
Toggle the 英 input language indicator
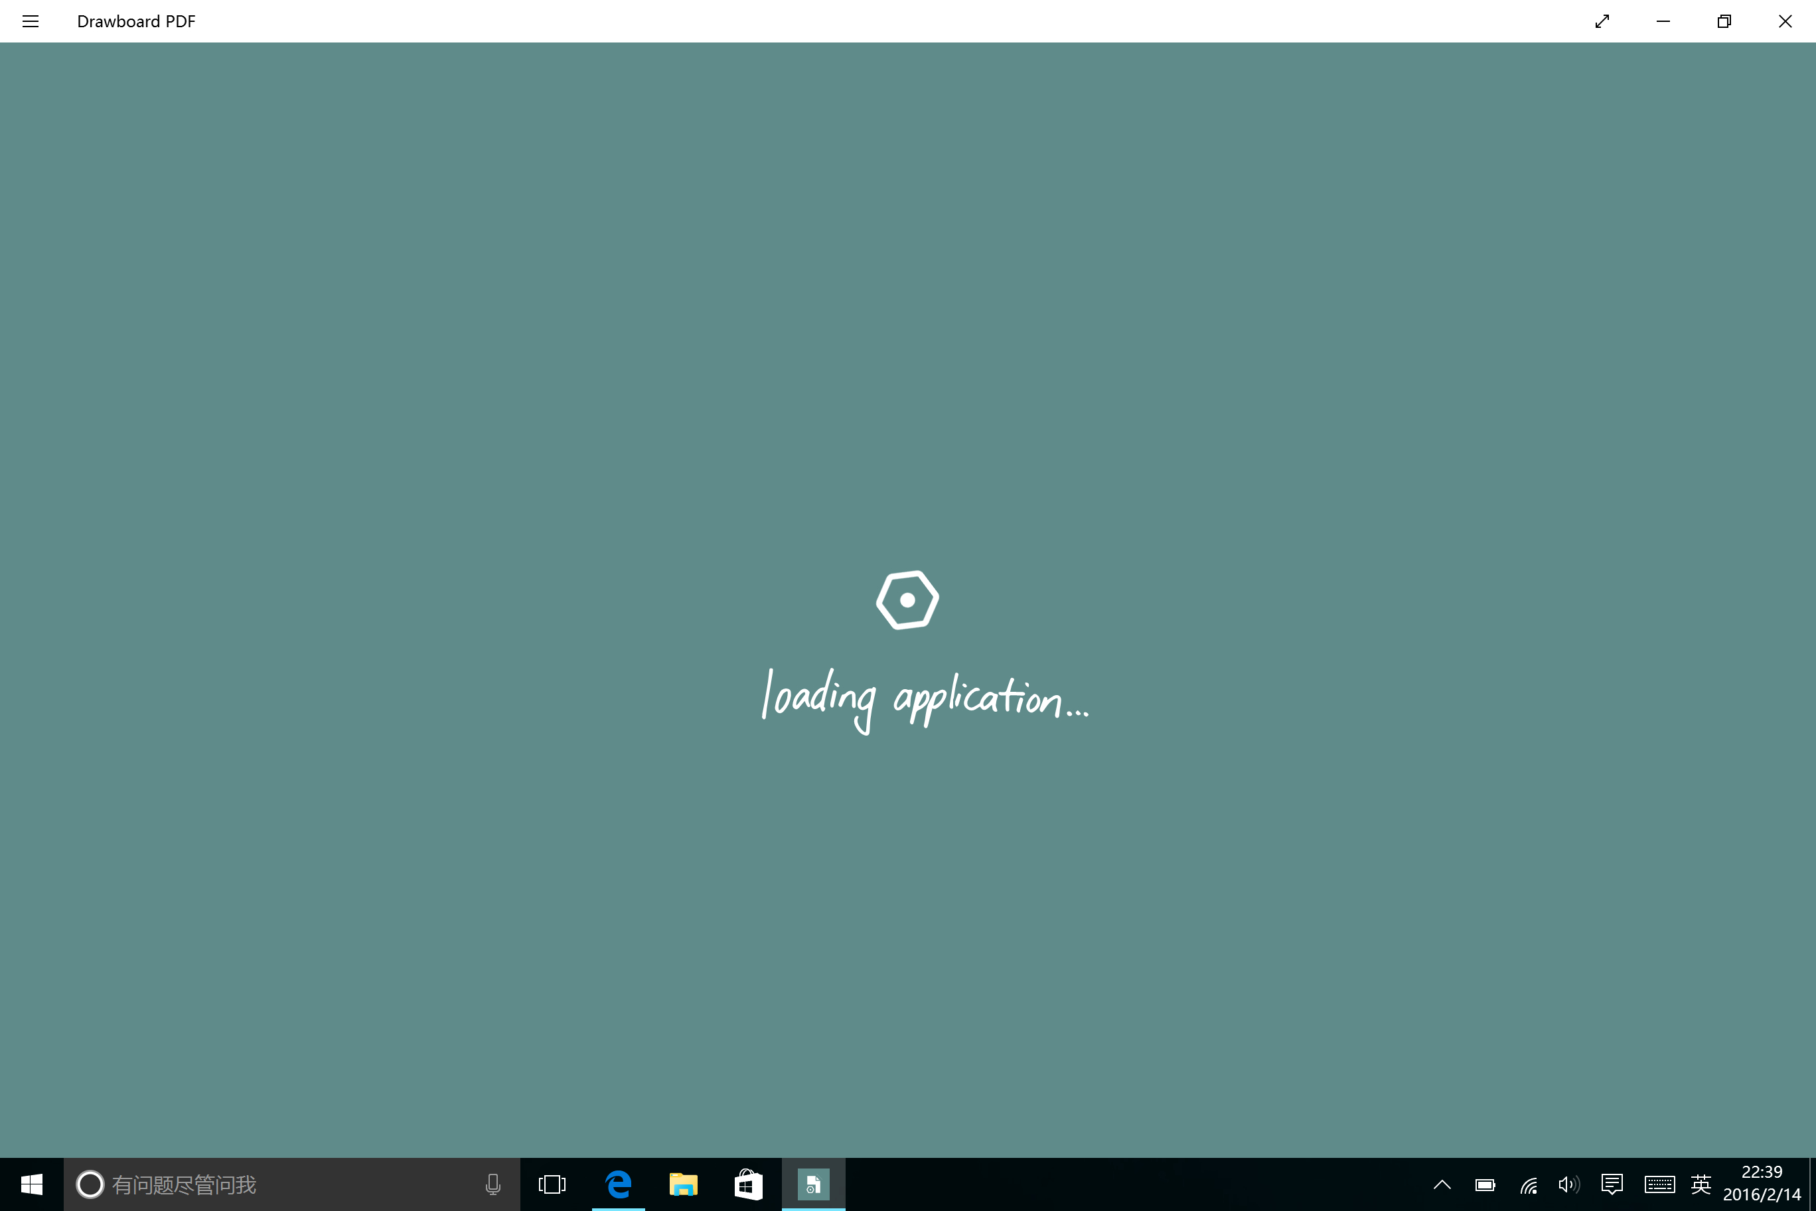tap(1701, 1184)
